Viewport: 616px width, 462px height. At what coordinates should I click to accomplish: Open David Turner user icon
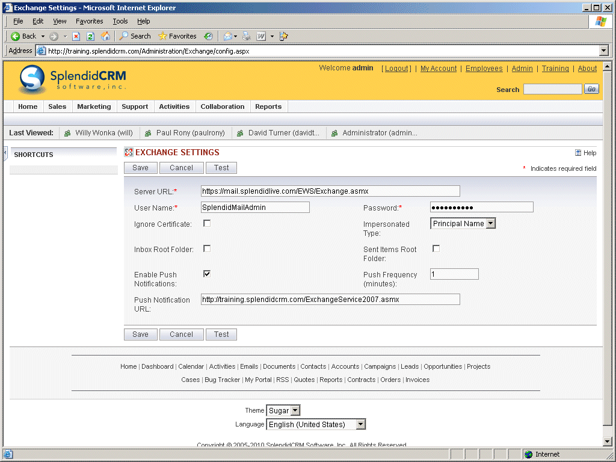(240, 133)
